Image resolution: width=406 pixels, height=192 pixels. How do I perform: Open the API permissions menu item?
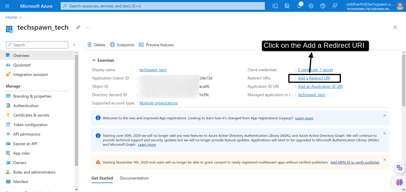tap(27, 134)
